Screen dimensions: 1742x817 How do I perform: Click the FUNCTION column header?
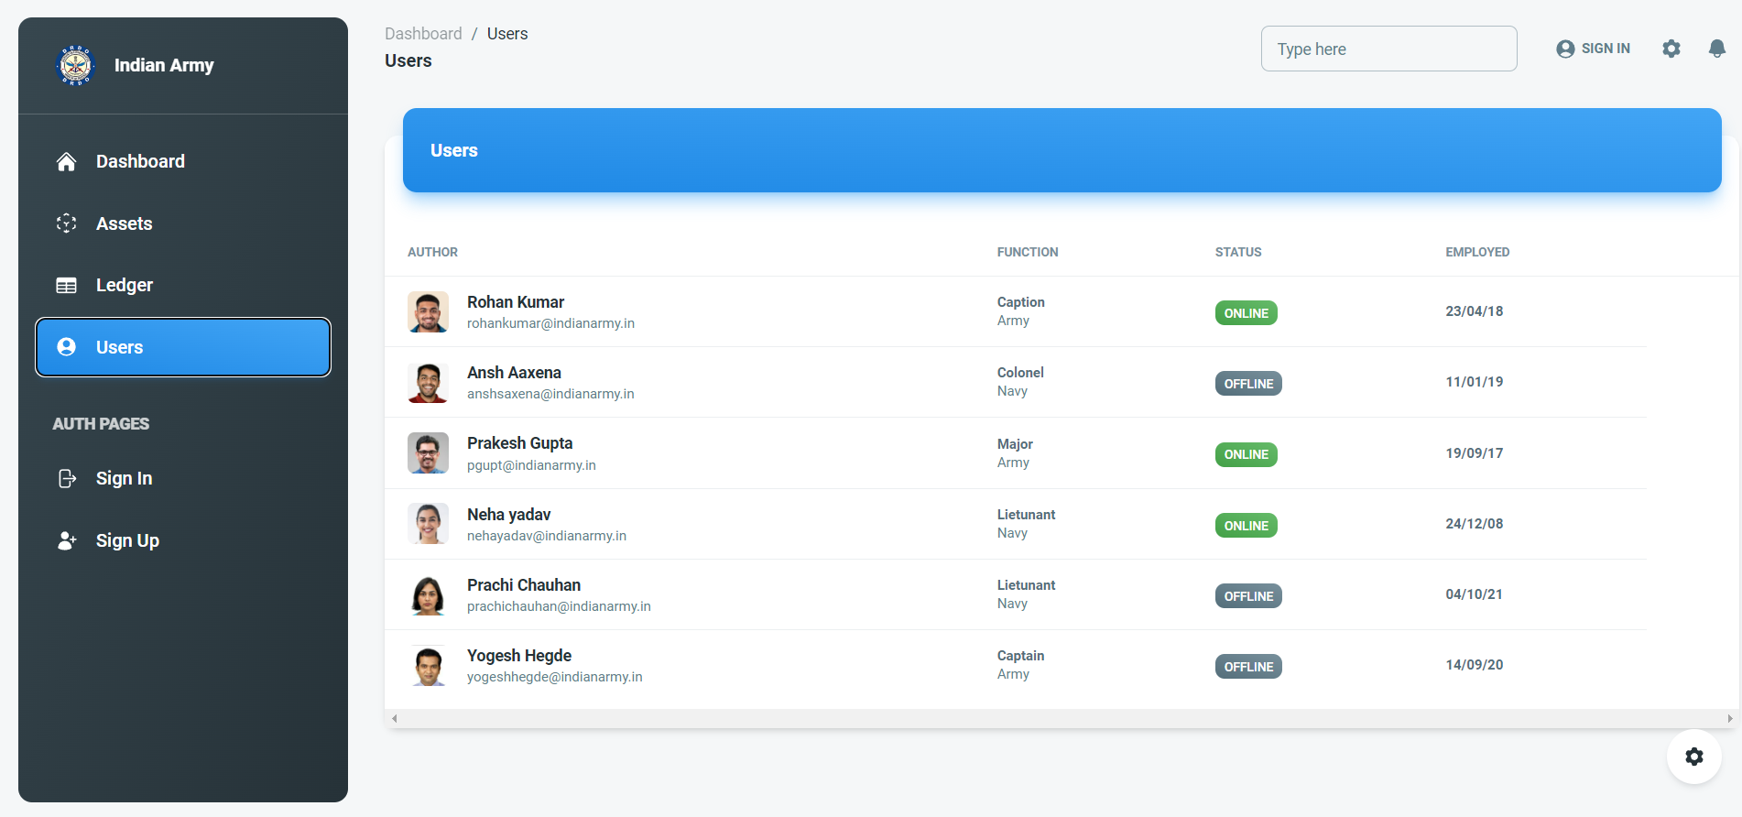point(1028,252)
